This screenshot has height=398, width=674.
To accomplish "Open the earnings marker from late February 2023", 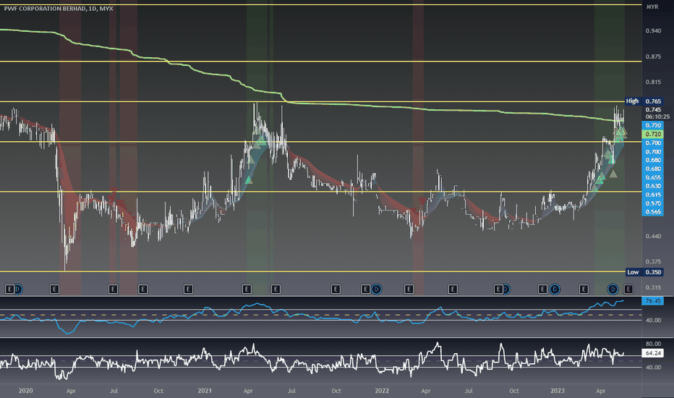I will (584, 289).
